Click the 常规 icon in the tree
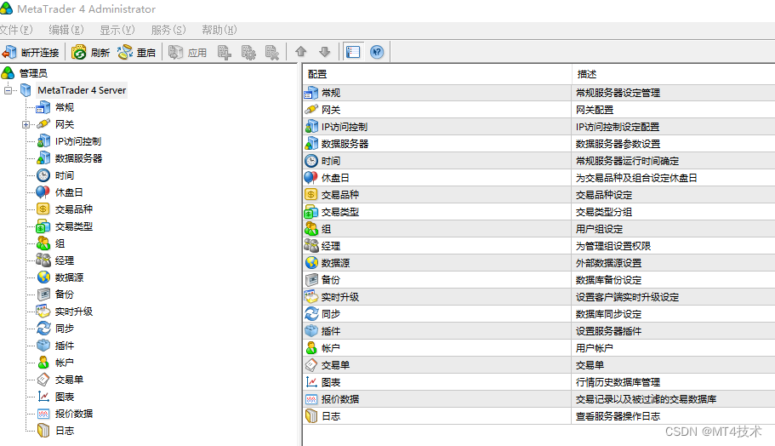The width and height of the screenshot is (775, 446). (x=43, y=107)
